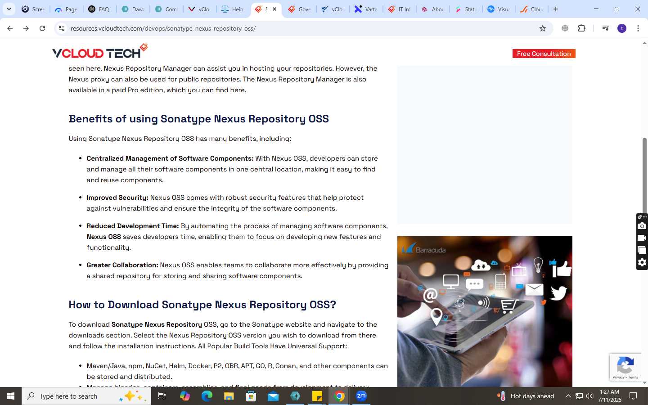
Task: Switch to the IT Inf tab
Action: tap(399, 9)
